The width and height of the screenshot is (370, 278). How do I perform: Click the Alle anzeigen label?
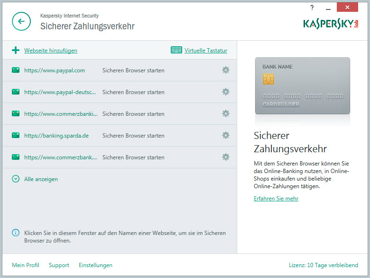click(x=41, y=179)
